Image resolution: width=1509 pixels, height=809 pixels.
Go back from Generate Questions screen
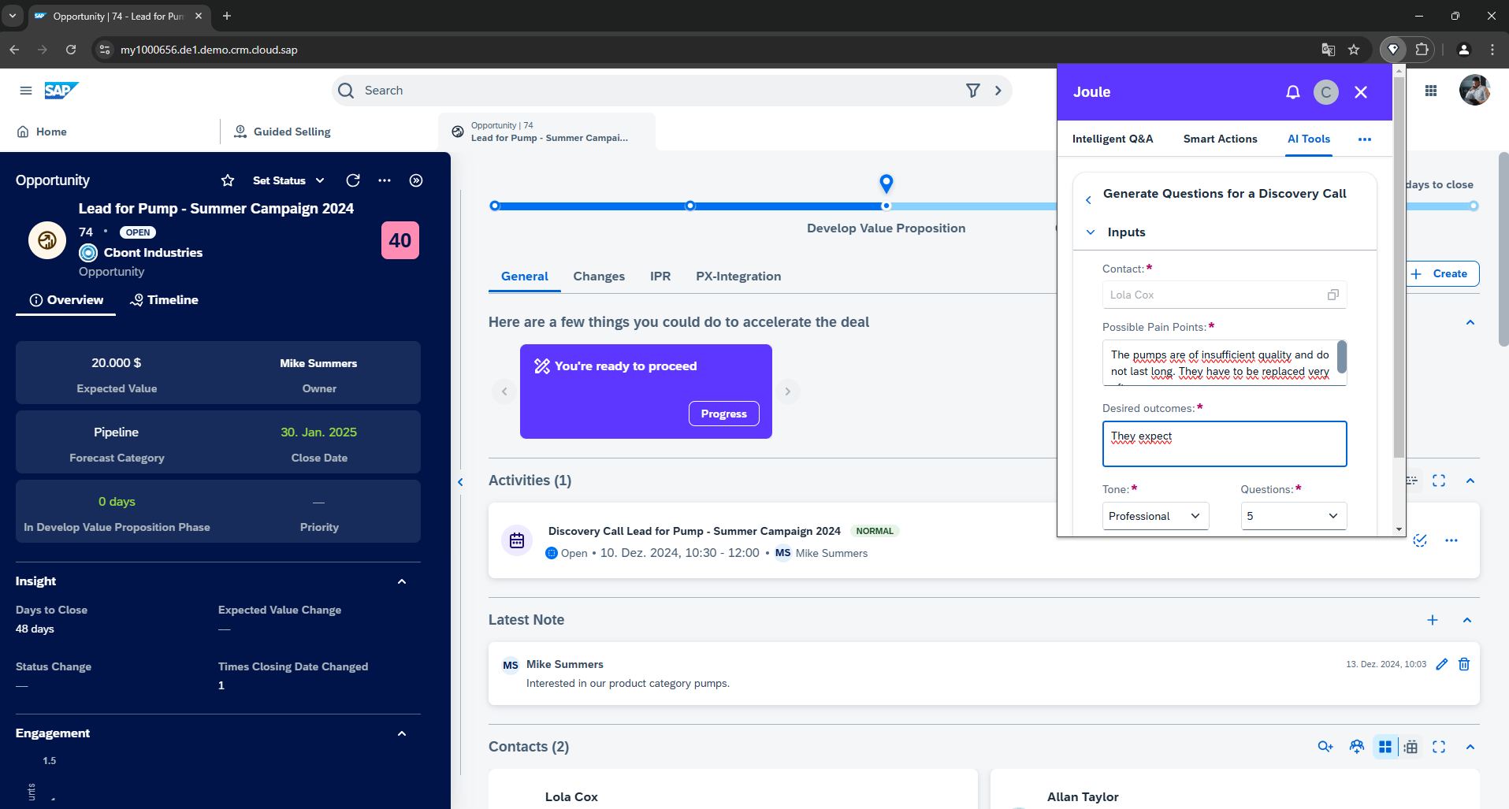coord(1088,200)
